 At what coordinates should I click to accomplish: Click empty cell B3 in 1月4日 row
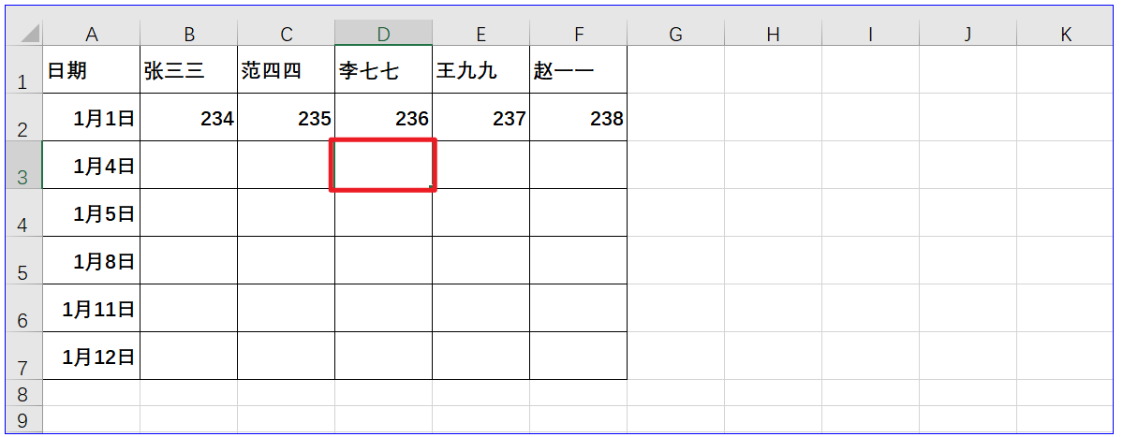coord(188,166)
